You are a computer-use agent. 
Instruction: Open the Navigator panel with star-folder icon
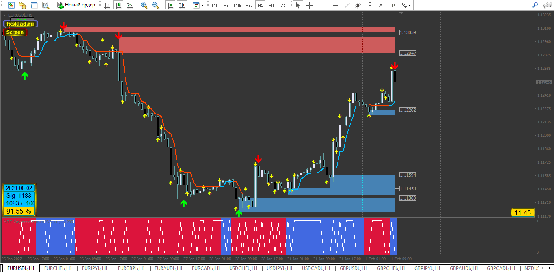(23, 5)
